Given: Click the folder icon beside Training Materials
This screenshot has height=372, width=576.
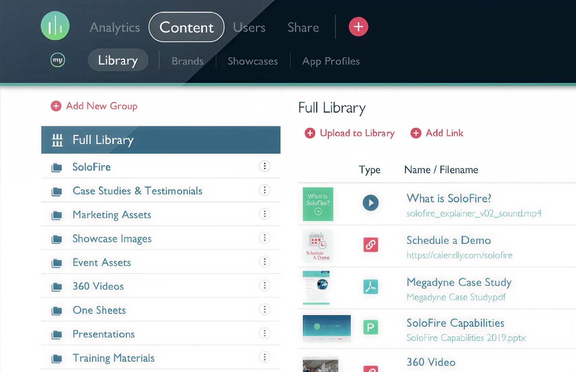Looking at the screenshot, I should pyautogui.click(x=57, y=358).
